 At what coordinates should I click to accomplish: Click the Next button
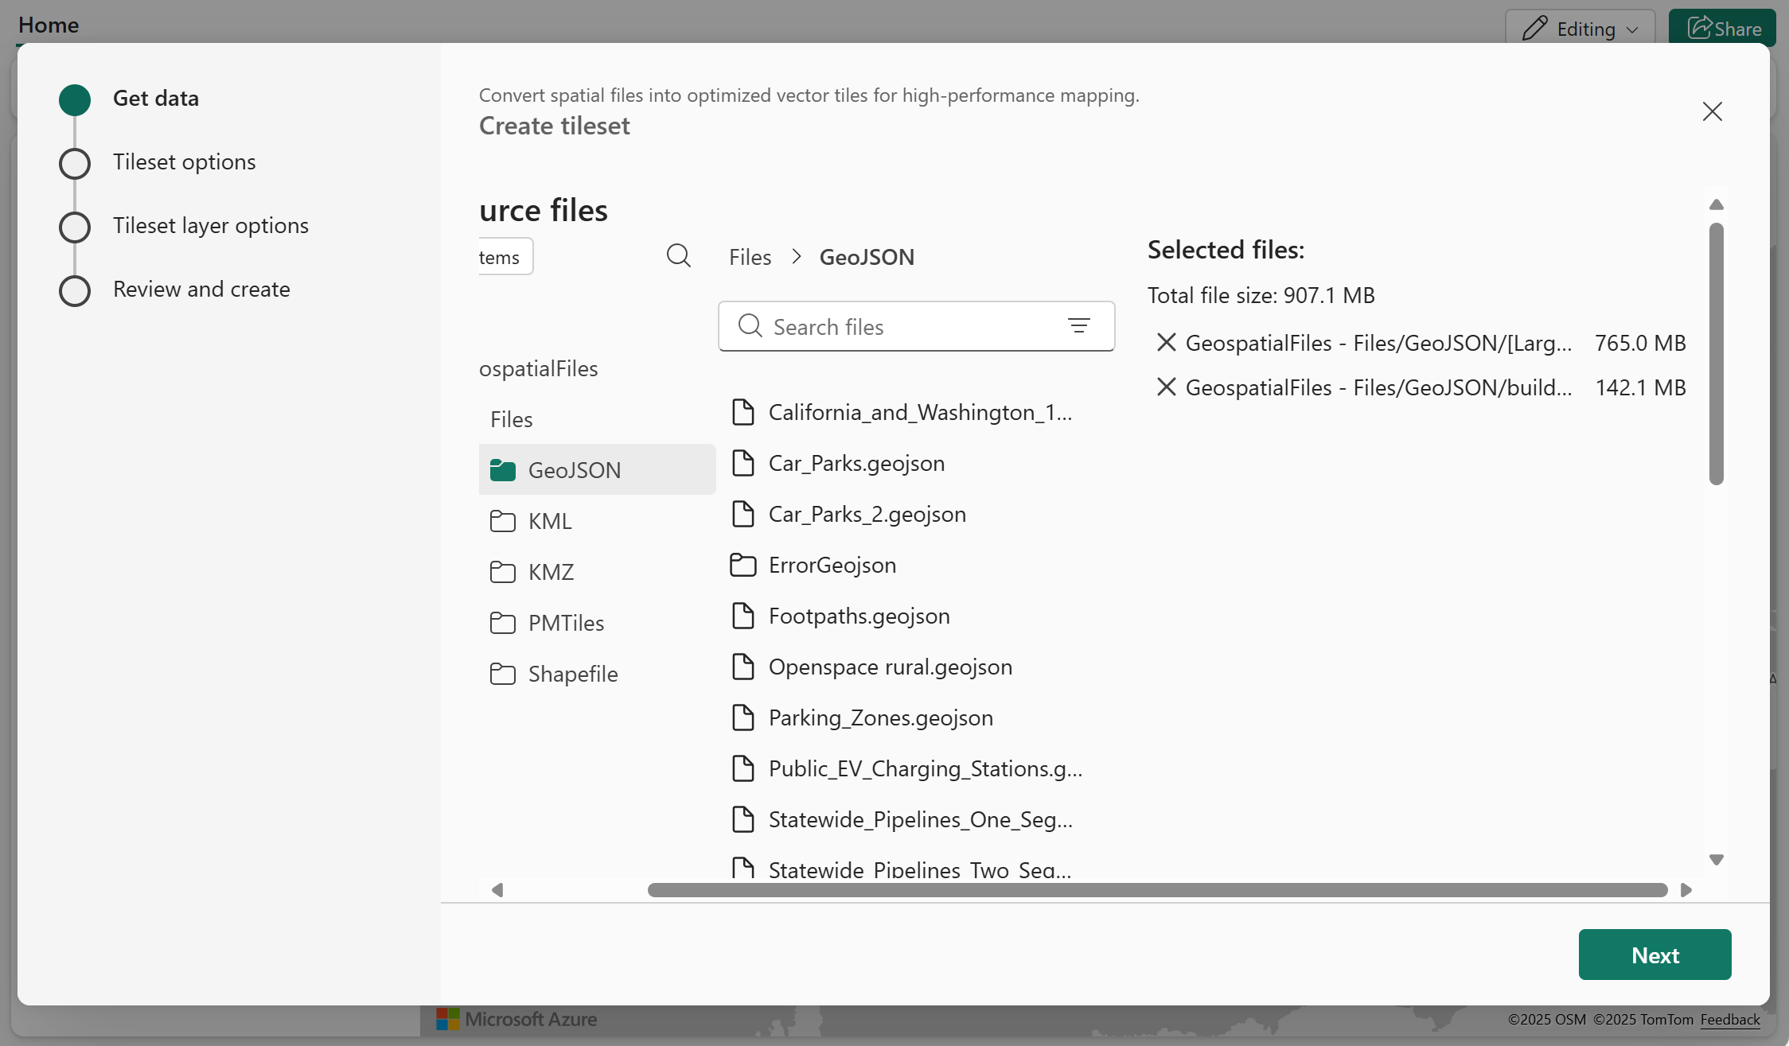click(1655, 955)
